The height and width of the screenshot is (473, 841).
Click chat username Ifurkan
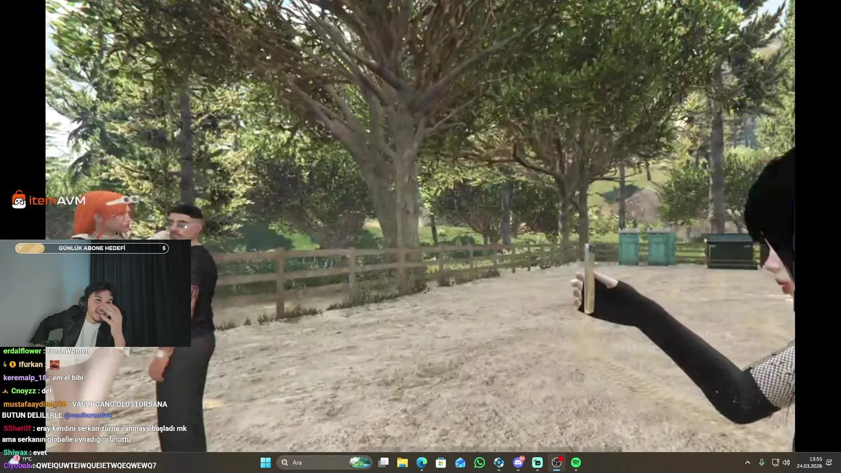[31, 365]
